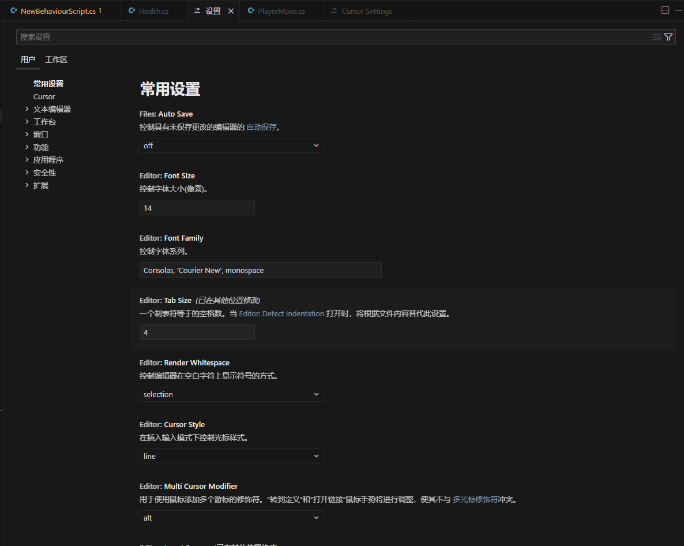Open the Render Whitespace dropdown
684x546 pixels.
coord(231,395)
